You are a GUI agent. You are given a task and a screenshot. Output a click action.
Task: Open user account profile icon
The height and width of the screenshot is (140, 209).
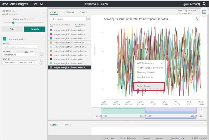(204, 4)
